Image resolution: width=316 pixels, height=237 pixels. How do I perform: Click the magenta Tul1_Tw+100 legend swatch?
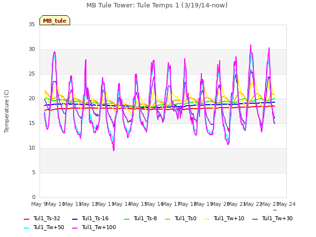click(x=75, y=228)
